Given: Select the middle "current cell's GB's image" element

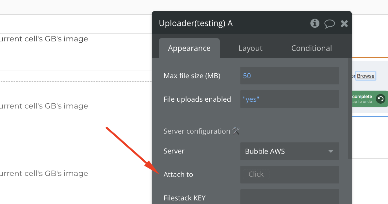Looking at the screenshot, I should [44, 106].
